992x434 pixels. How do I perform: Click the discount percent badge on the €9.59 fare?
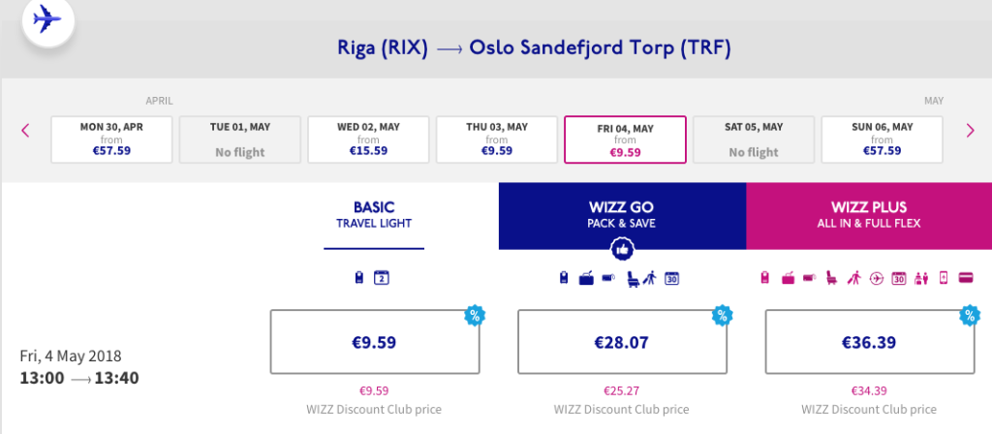[474, 314]
